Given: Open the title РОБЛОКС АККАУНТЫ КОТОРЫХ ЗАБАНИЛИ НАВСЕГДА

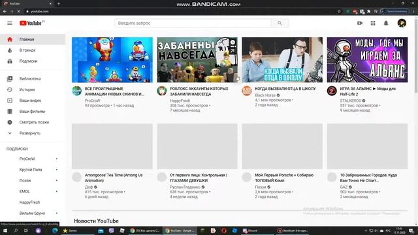Looking at the screenshot, I should (199, 91).
